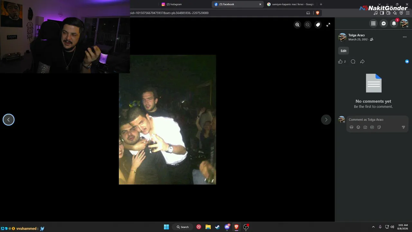Click the Edit button
The height and width of the screenshot is (232, 412).
pyautogui.click(x=343, y=51)
